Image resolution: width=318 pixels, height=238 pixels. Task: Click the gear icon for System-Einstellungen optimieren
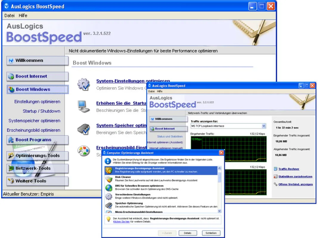tap(83, 84)
